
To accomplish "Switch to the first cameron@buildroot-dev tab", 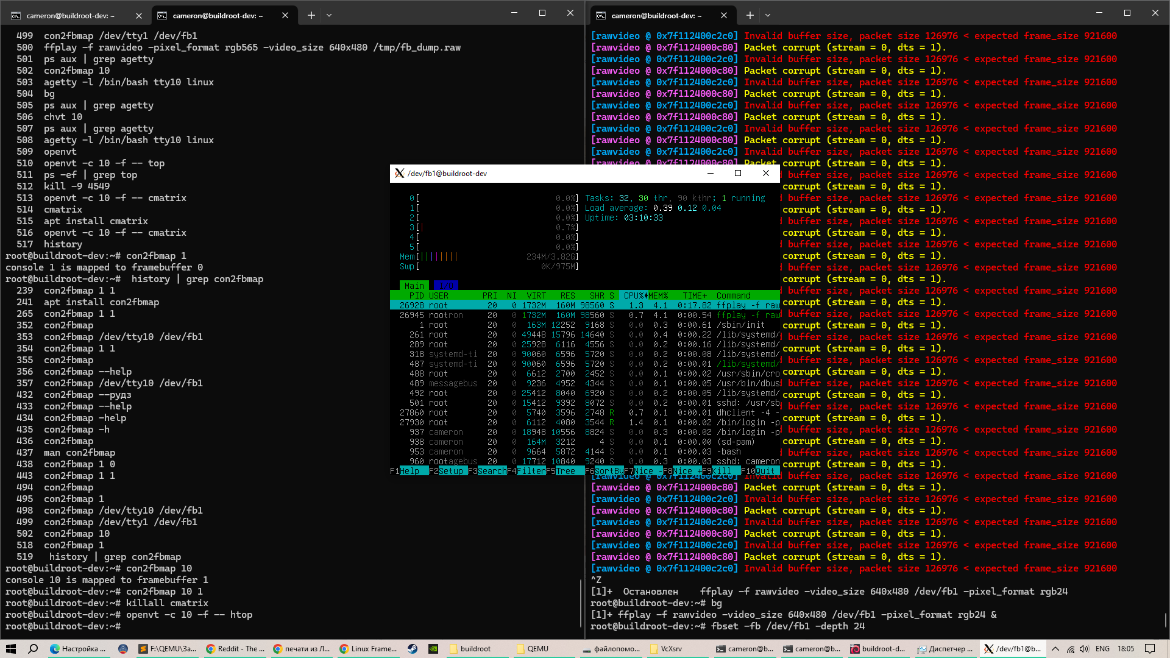I will pos(70,15).
